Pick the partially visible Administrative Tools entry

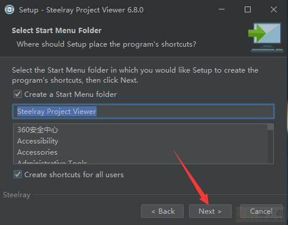[x=52, y=162]
